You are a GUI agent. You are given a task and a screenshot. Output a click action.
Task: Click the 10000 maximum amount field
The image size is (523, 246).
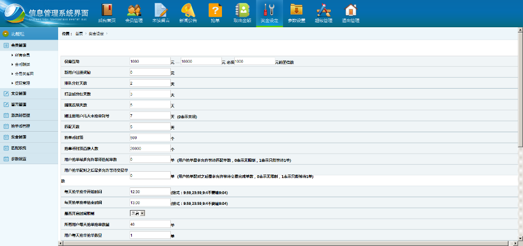201,62
